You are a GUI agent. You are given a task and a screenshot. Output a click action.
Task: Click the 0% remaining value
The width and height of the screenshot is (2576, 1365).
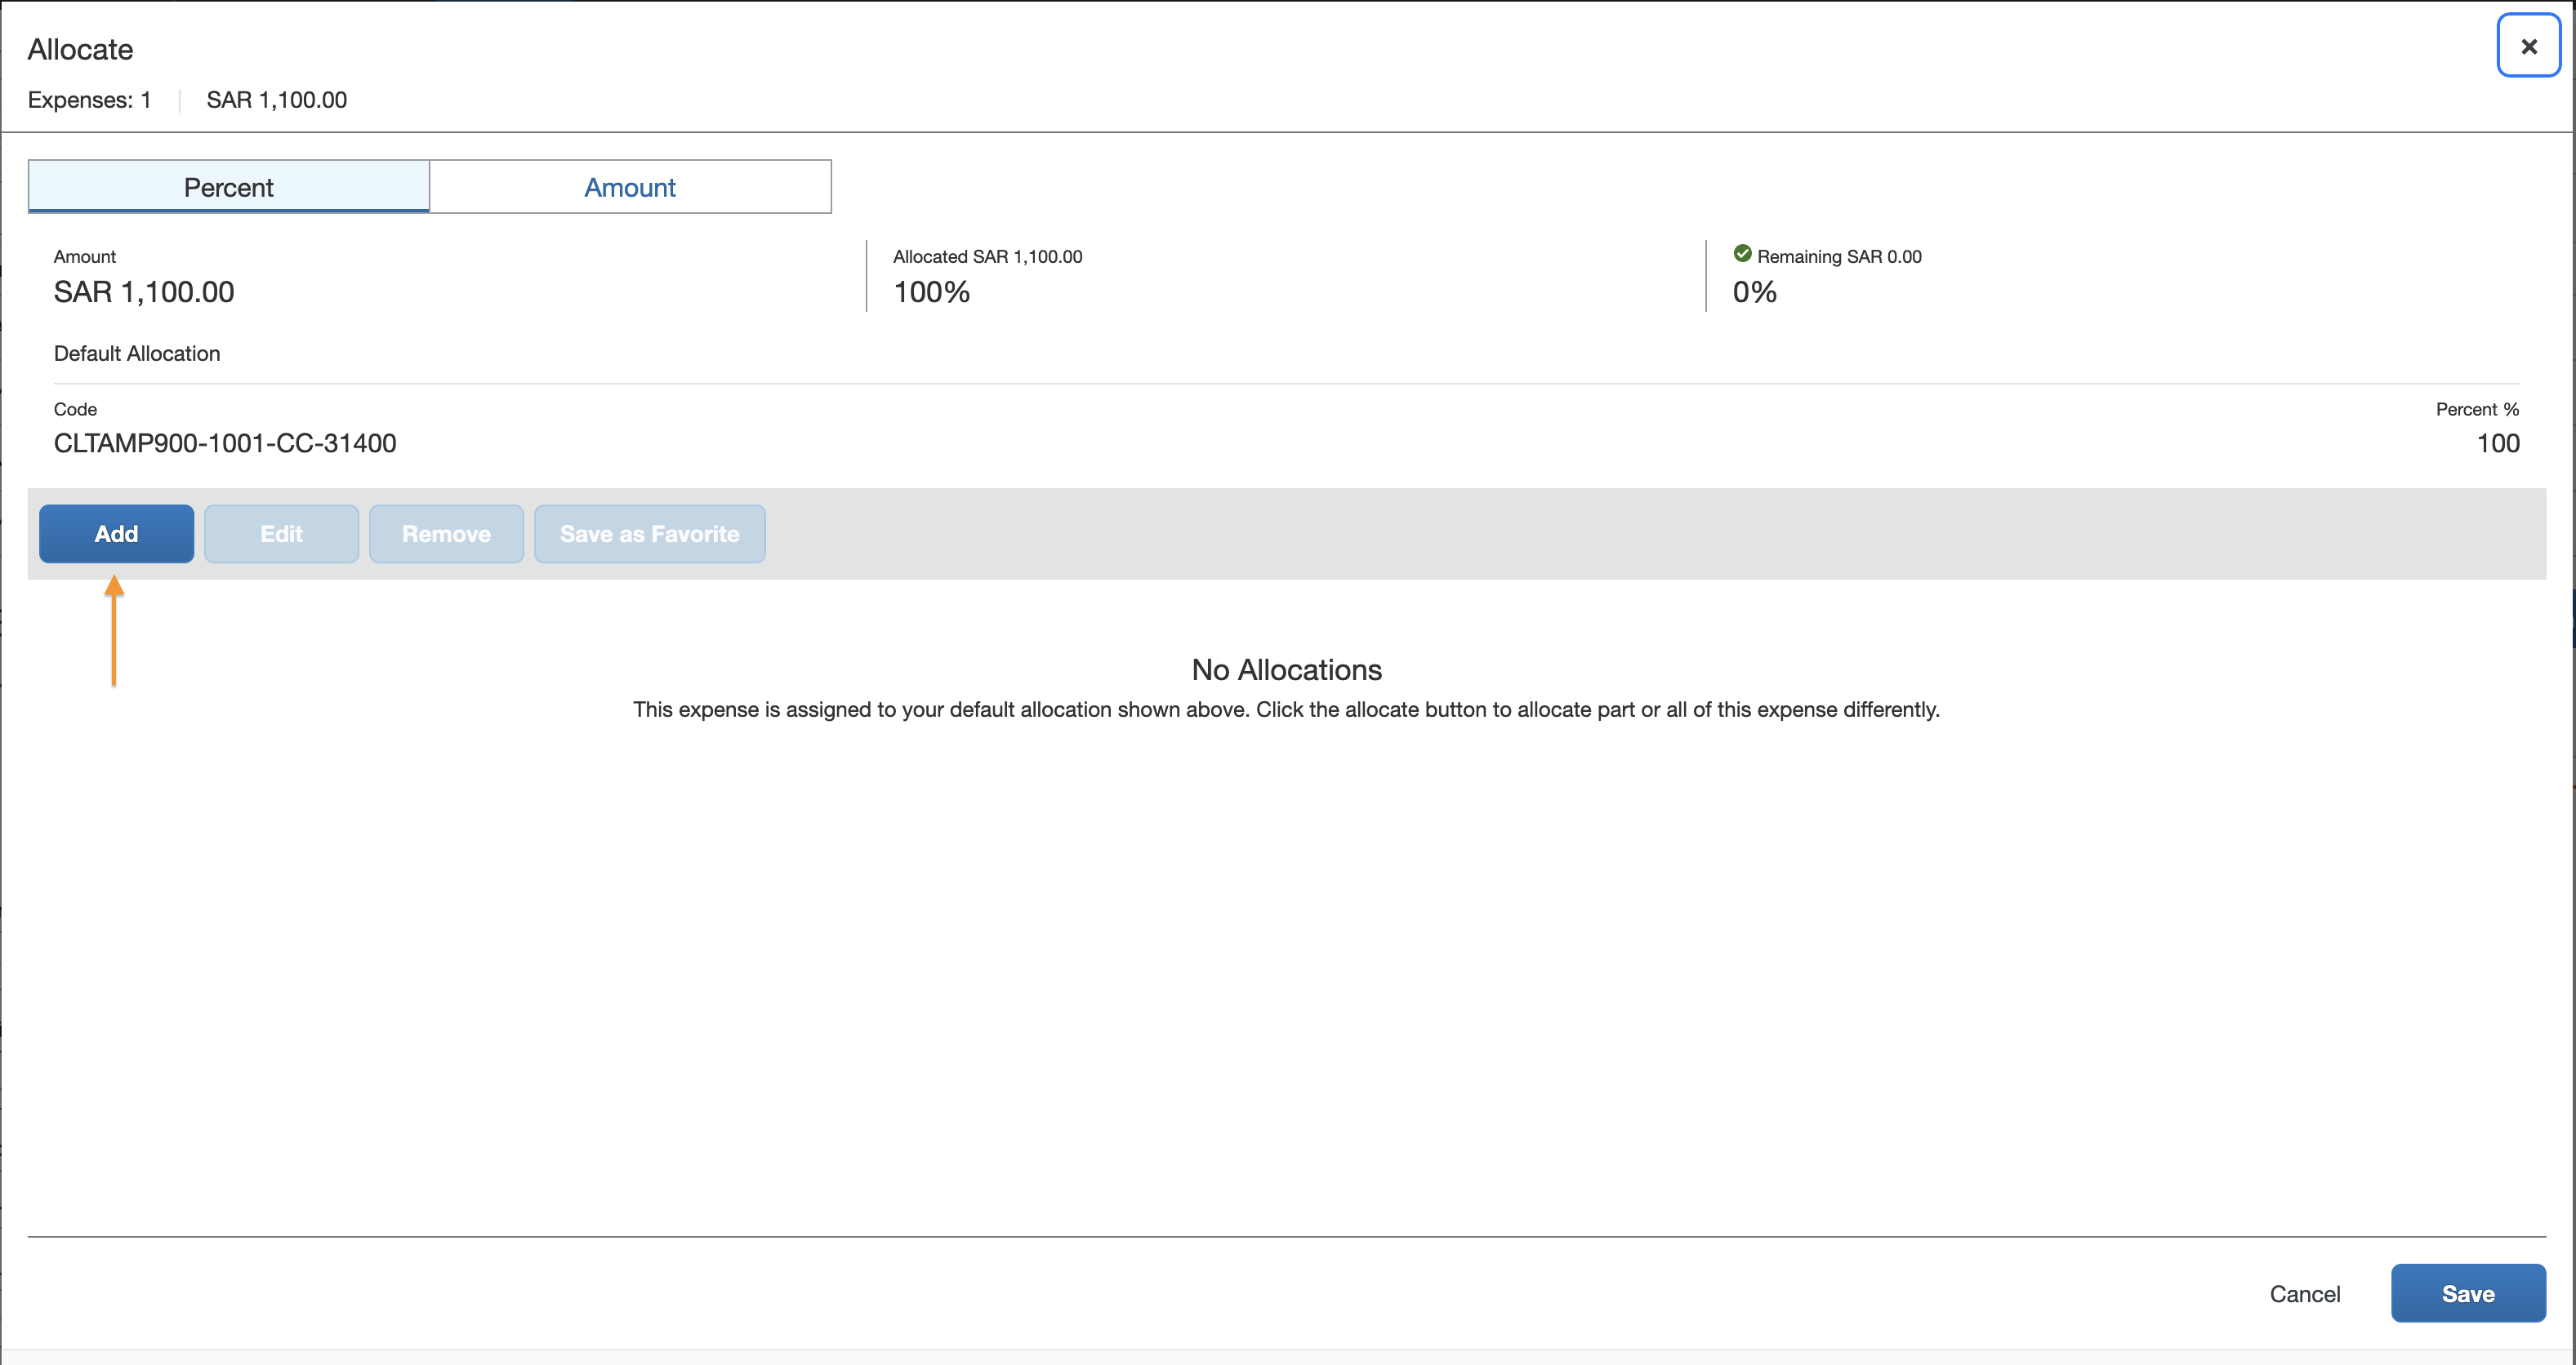[1754, 291]
